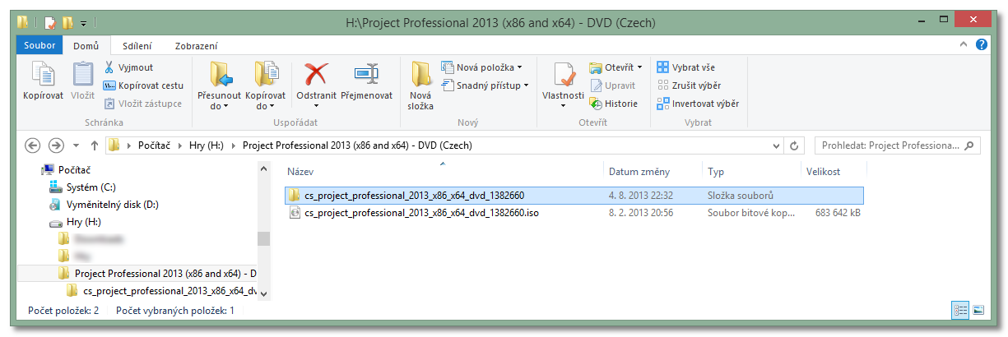Open Snadný přístup dropdown

click(x=485, y=85)
